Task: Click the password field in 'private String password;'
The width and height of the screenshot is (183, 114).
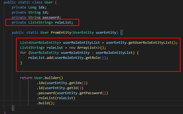Action: 51,17
